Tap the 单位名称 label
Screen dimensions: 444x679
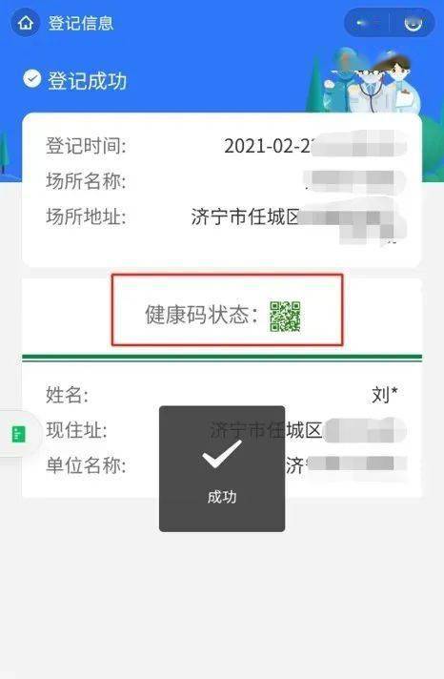pyautogui.click(x=86, y=465)
